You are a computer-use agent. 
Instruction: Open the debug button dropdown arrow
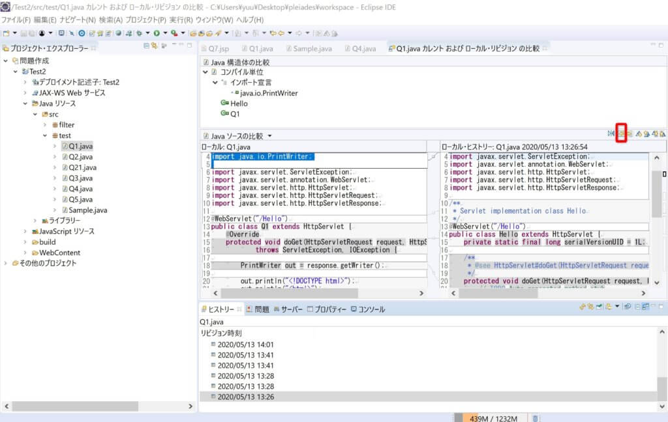pos(148,33)
